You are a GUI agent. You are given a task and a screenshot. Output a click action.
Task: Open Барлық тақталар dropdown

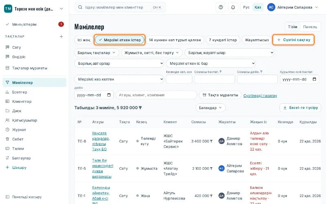97,53
